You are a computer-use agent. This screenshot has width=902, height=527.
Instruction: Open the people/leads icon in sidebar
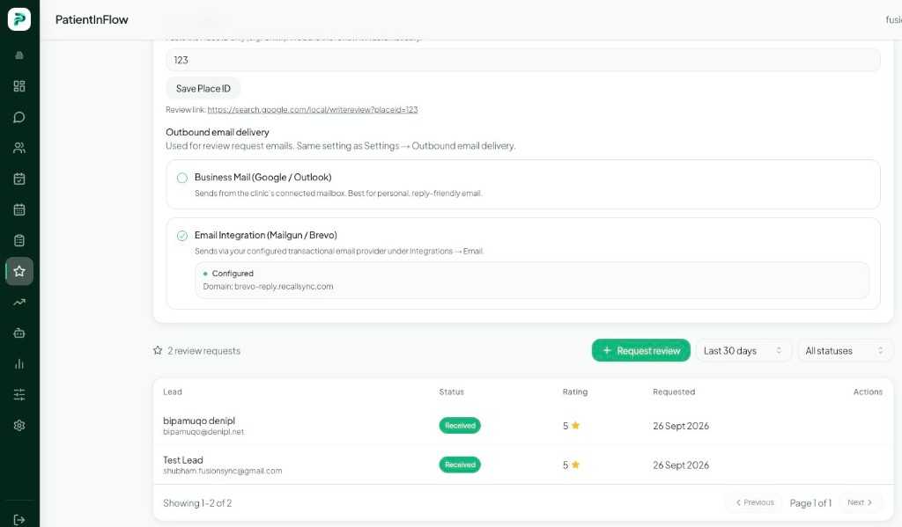19,148
